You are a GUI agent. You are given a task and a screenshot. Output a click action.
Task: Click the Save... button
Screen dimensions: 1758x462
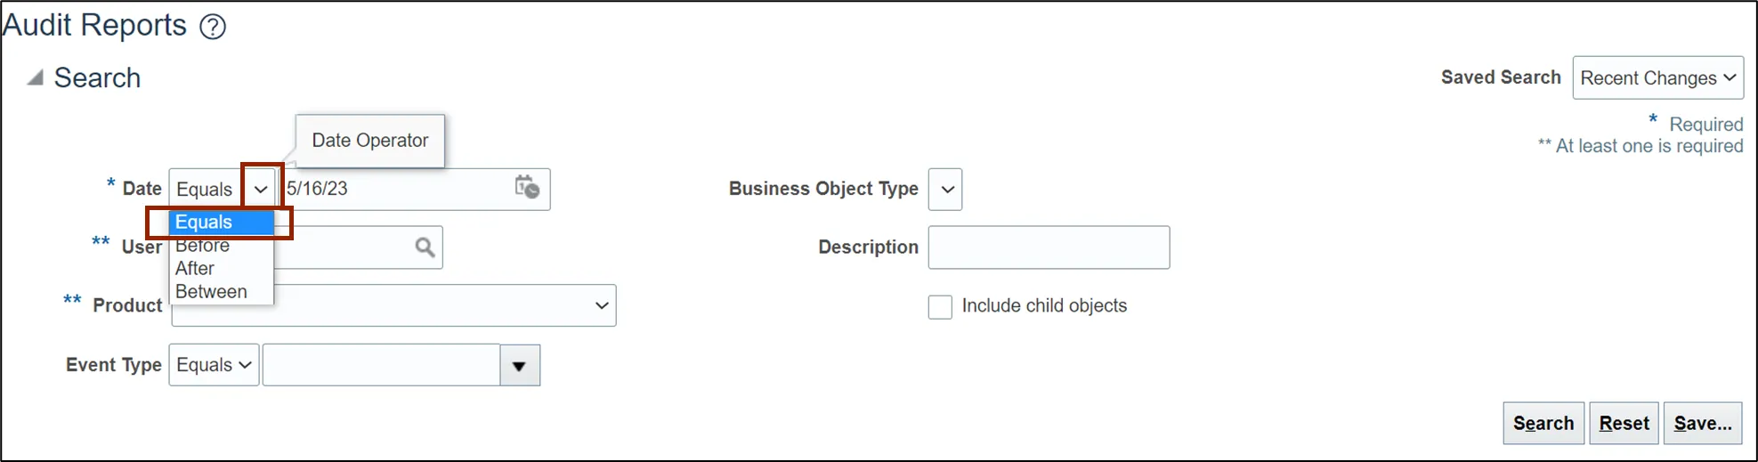pyautogui.click(x=1702, y=424)
